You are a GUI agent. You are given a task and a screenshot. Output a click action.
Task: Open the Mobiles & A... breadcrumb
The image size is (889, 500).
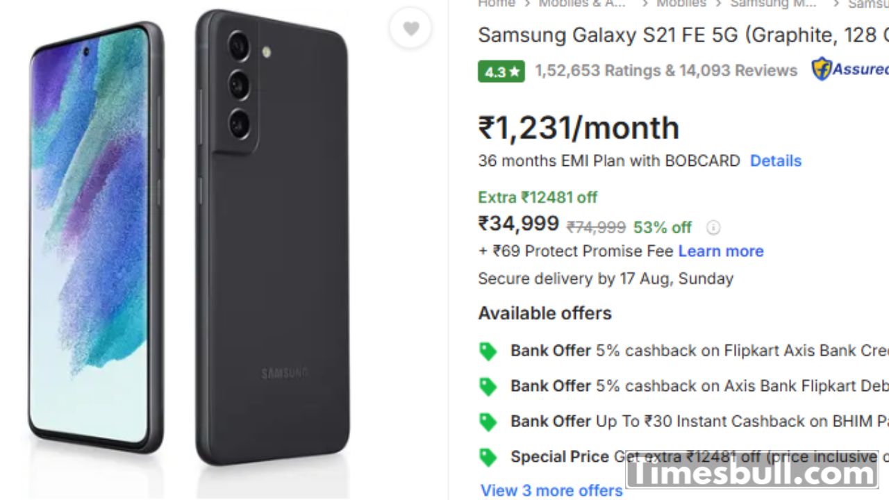582,4
